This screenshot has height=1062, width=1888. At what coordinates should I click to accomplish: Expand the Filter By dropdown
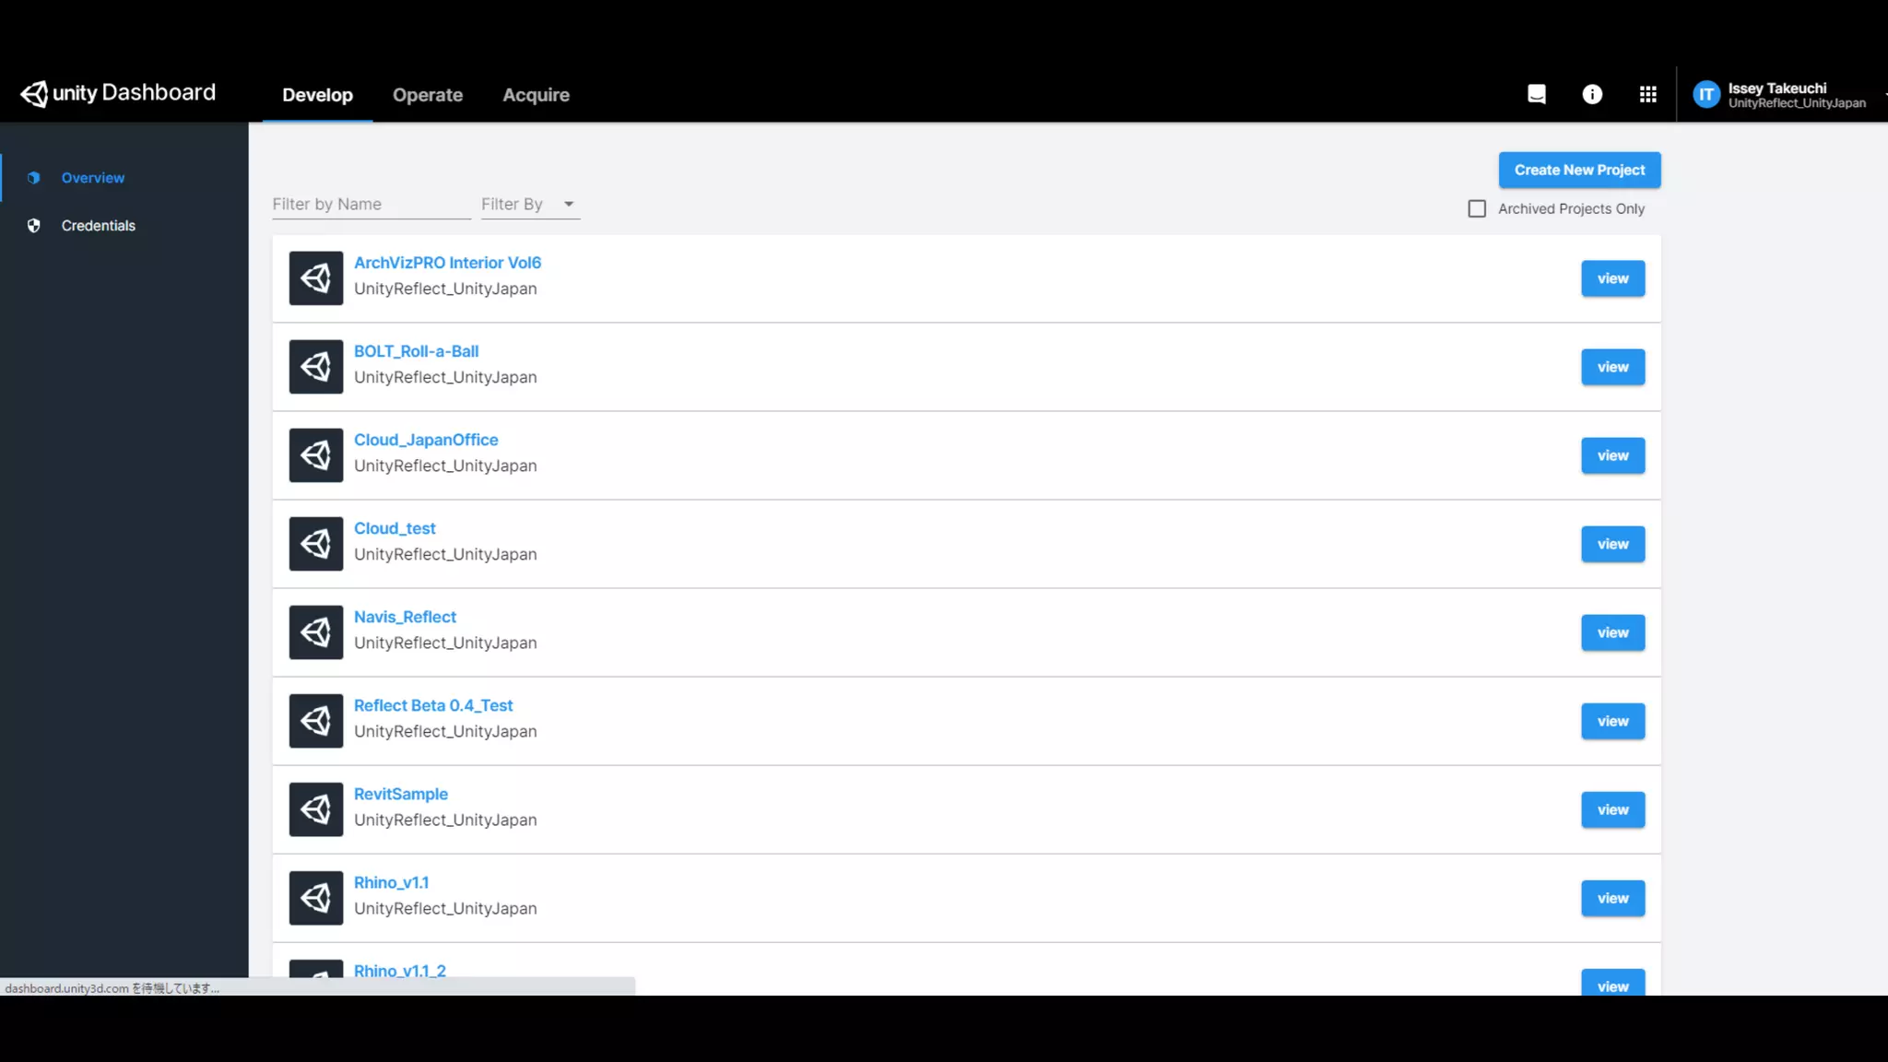click(529, 205)
